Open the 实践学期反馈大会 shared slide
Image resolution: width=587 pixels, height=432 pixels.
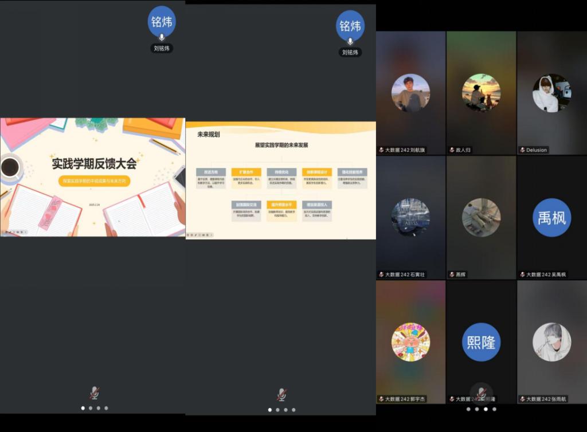pyautogui.click(x=93, y=177)
